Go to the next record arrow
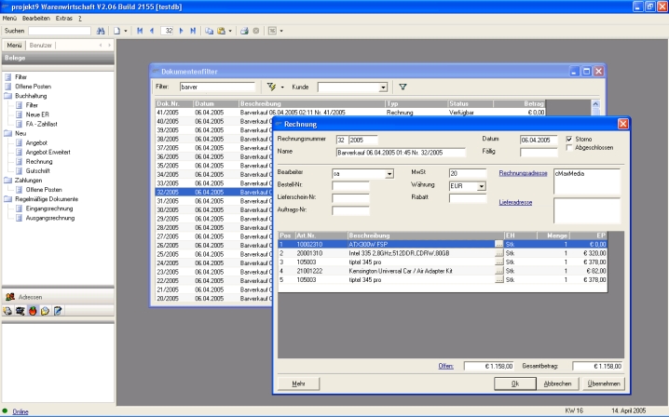The width and height of the screenshot is (669, 417). (182, 31)
